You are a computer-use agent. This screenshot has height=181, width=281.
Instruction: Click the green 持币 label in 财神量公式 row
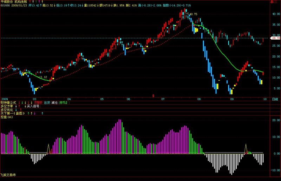click(x=63, y=103)
